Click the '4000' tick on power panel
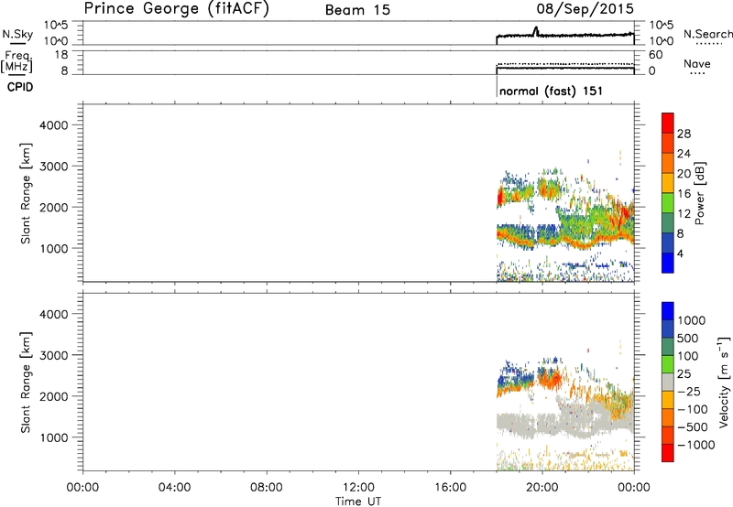Screen dimensions: 733x507 [x=54, y=125]
